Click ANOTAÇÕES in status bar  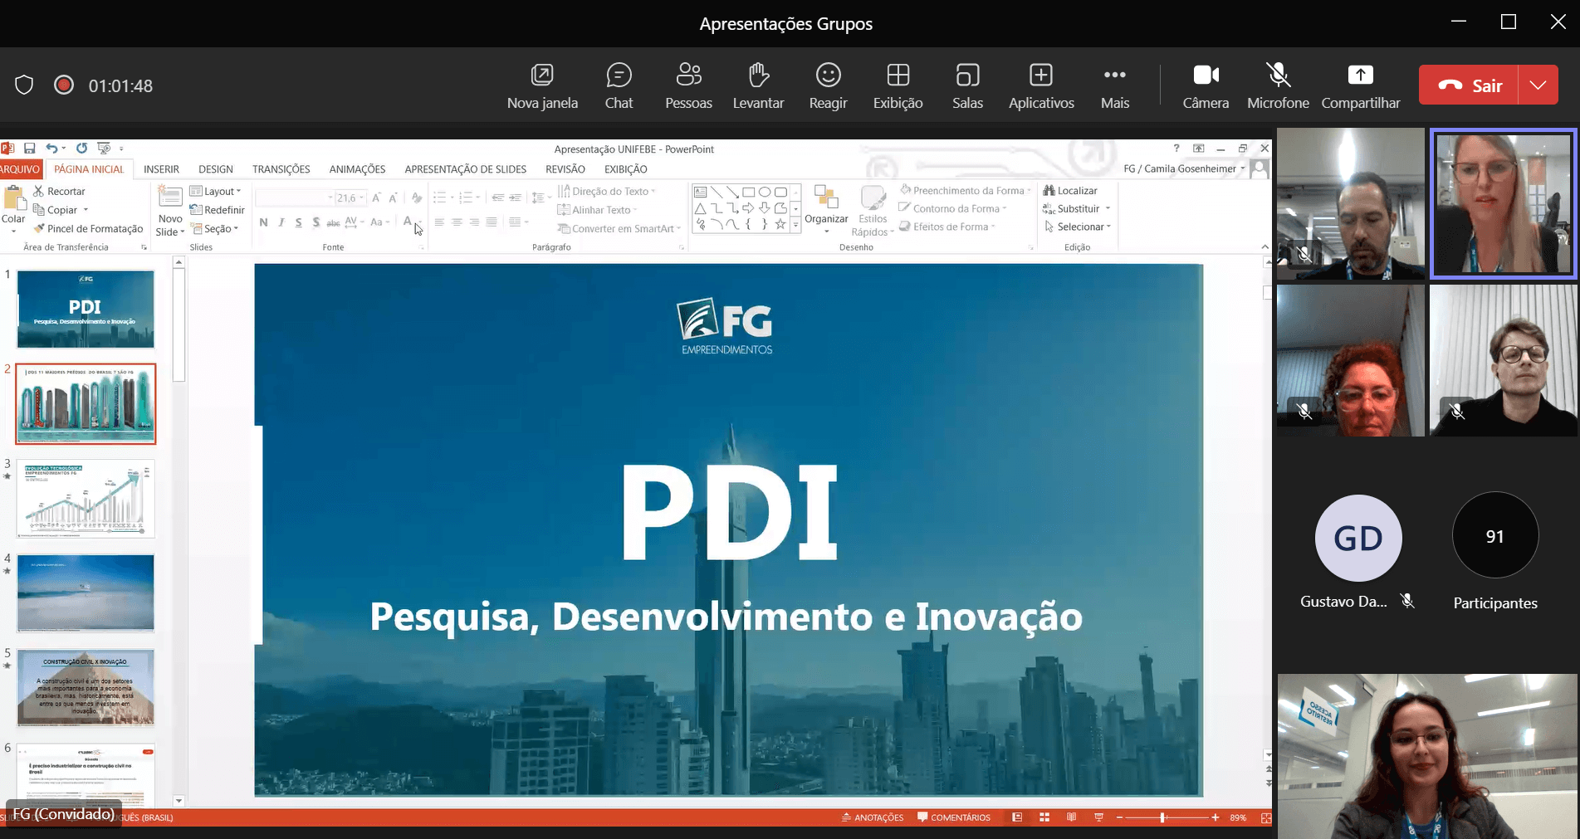(x=873, y=817)
